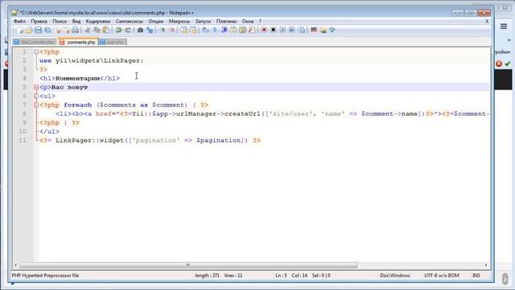The width and height of the screenshot is (515, 290).
Task: Open the Макросы menu
Action: pyautogui.click(x=179, y=22)
